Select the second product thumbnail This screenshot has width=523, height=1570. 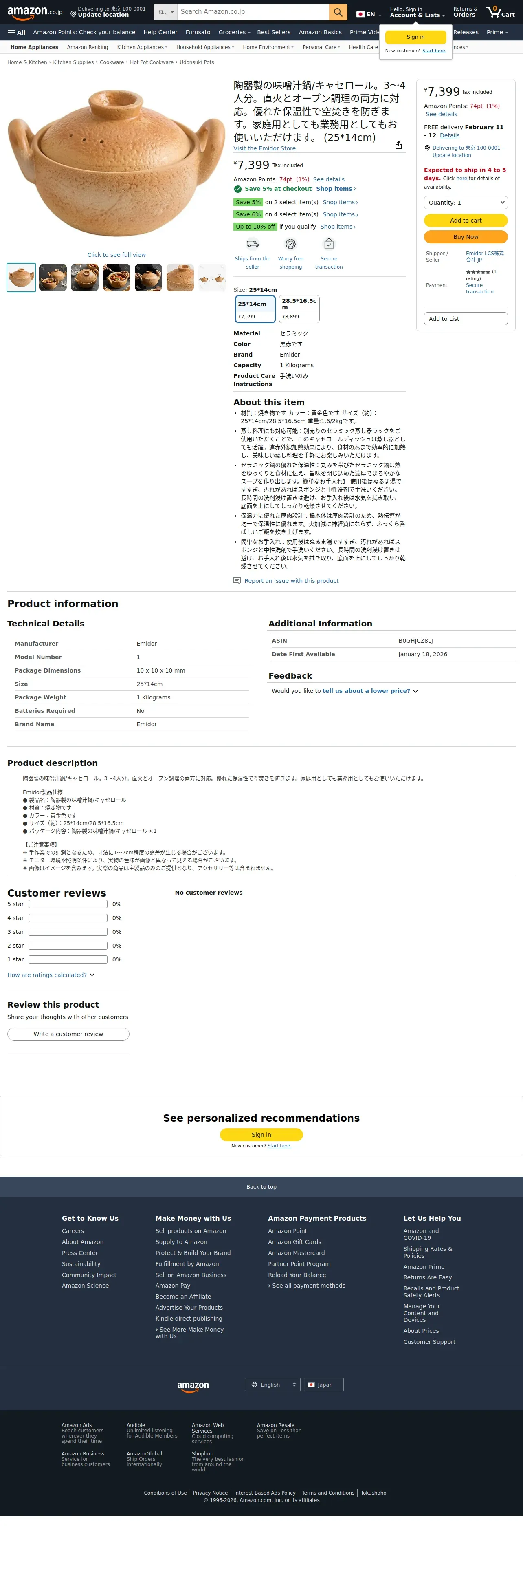coord(53,278)
